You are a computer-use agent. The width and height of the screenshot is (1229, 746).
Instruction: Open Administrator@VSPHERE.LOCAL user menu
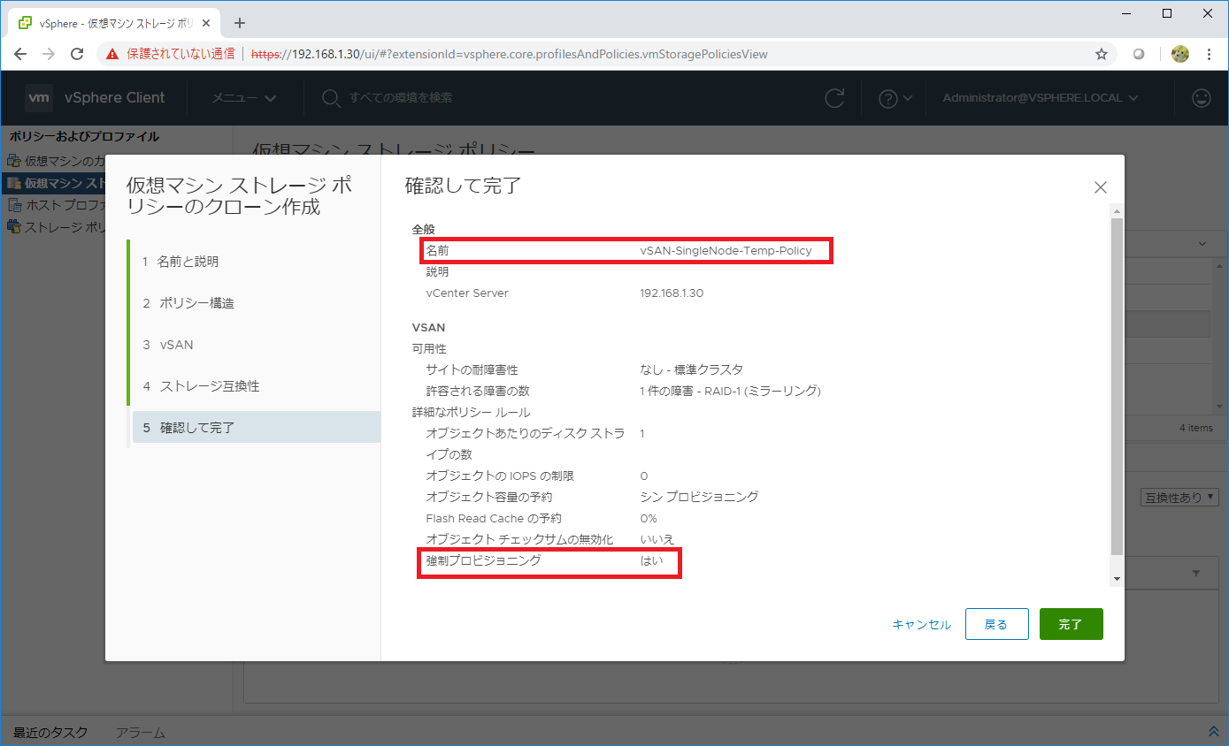point(1040,98)
